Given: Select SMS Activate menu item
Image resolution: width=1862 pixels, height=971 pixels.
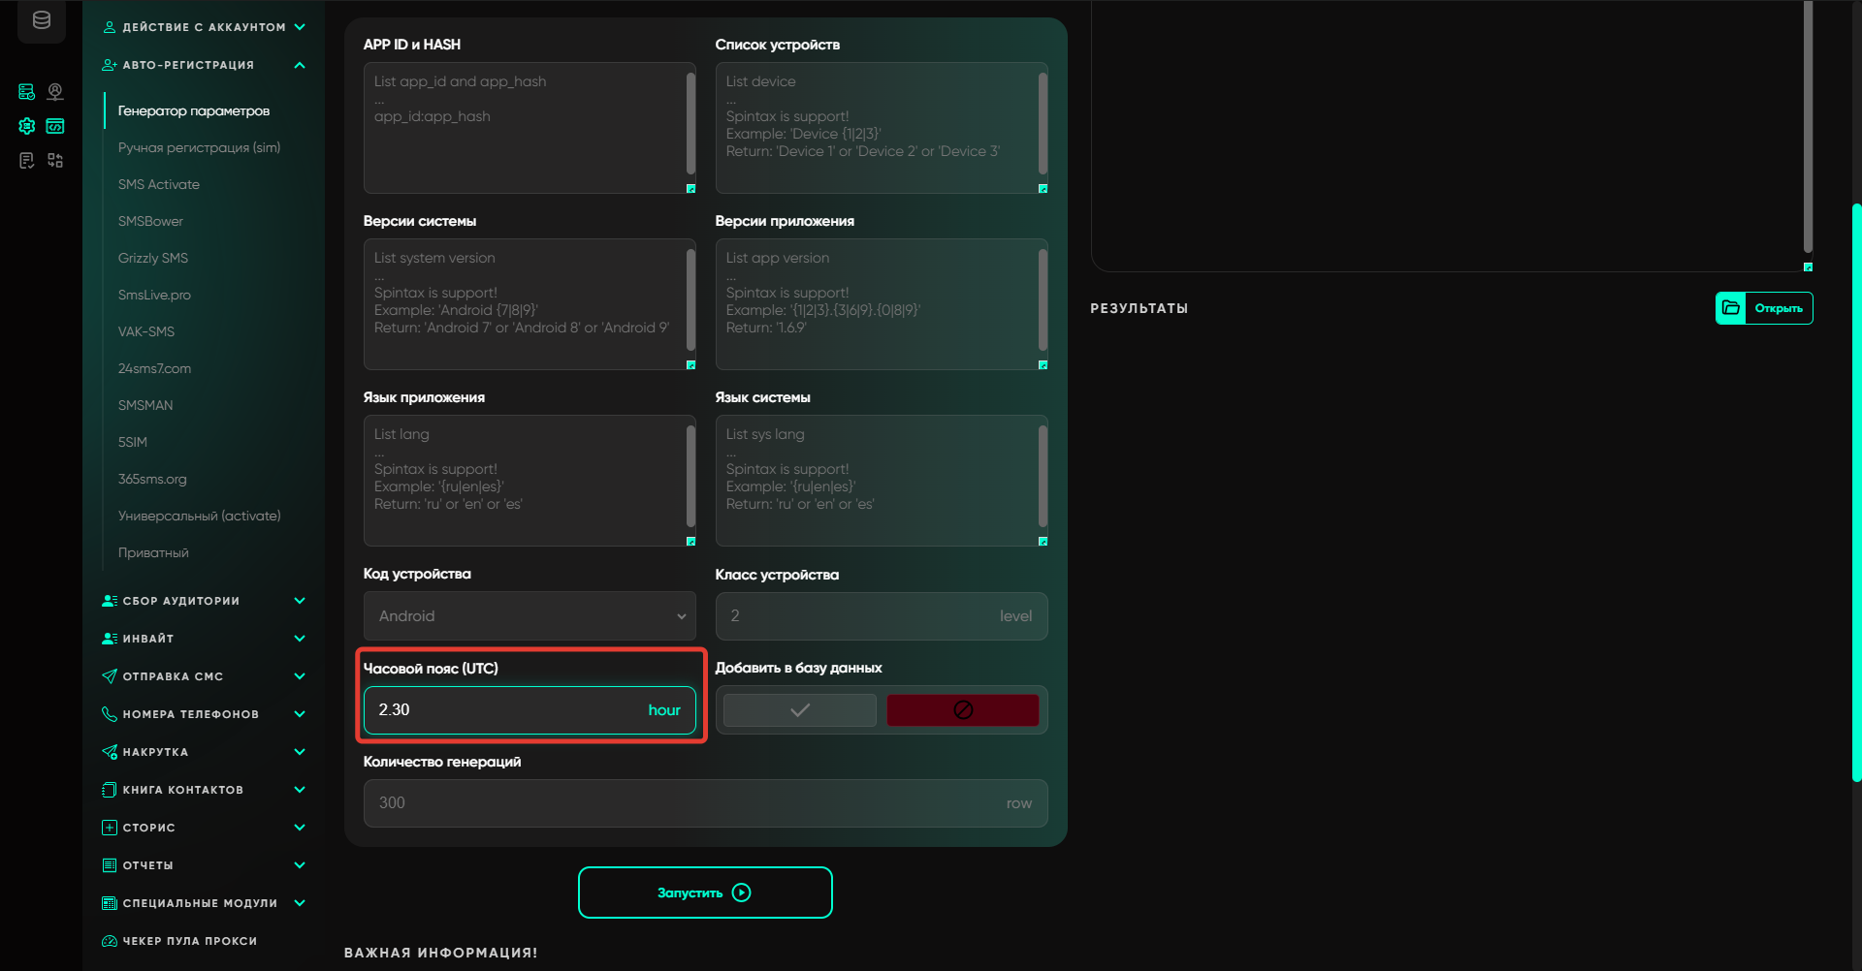Looking at the screenshot, I should (159, 184).
